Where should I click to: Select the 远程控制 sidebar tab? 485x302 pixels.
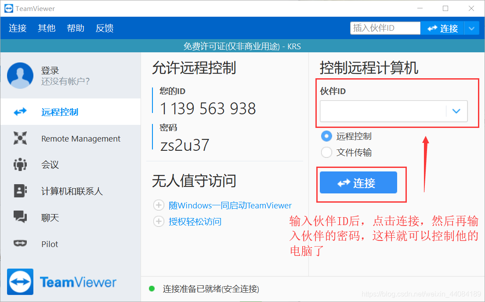(71, 112)
